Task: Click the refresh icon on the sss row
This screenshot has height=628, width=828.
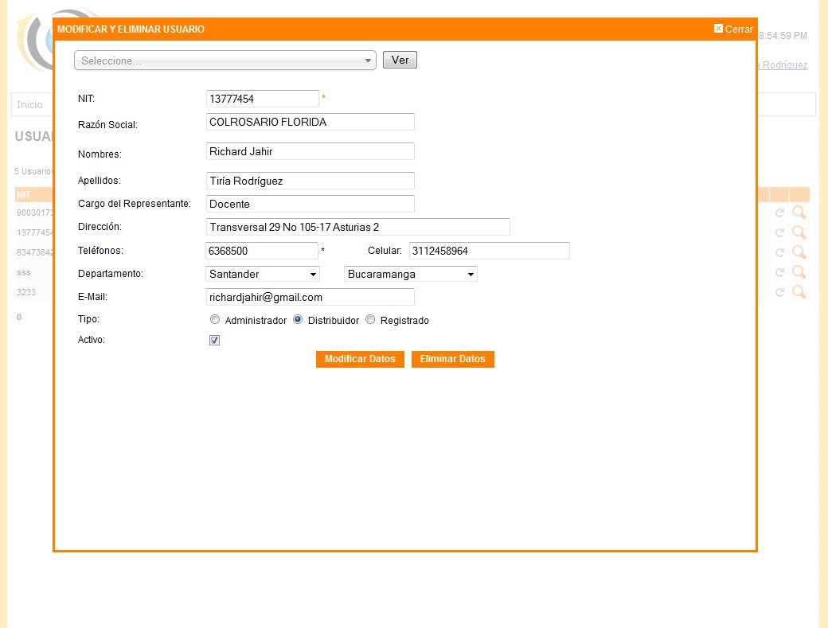Action: click(779, 271)
